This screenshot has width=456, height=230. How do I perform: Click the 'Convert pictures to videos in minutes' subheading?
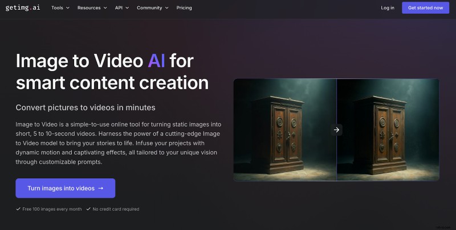click(85, 107)
